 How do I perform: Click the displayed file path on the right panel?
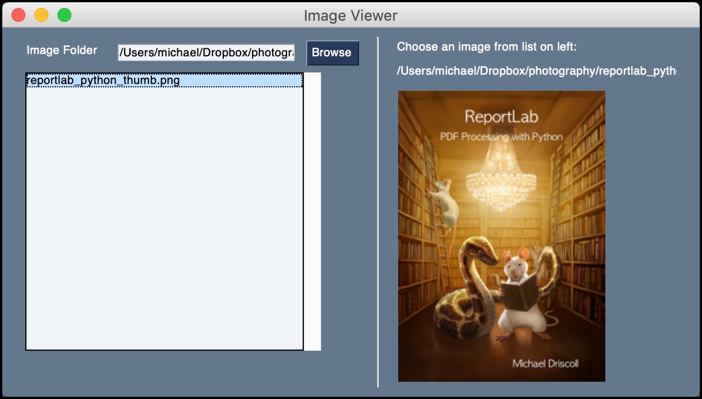[x=535, y=70]
